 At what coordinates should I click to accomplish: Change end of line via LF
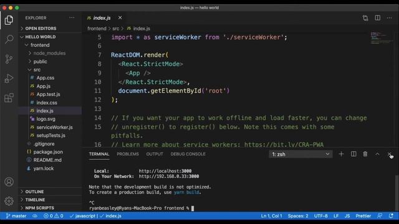(x=336, y=216)
